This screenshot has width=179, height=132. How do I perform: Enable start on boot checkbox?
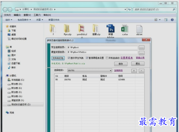107,58
